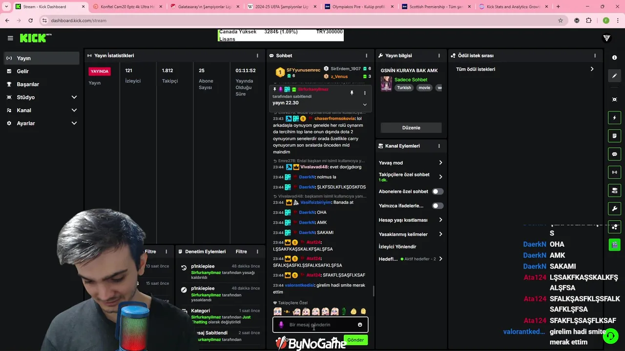Image resolution: width=625 pixels, height=351 pixels.
Task: Toggle Abonelere özel sohbet switch
Action: click(x=438, y=192)
